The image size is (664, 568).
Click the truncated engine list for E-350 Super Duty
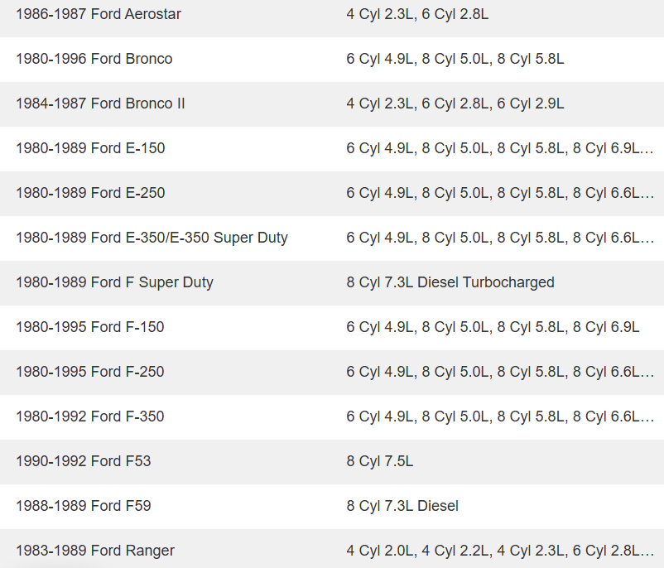point(500,238)
